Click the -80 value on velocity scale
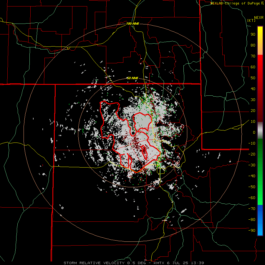This screenshot has width=265, height=265. pyautogui.click(x=252, y=220)
